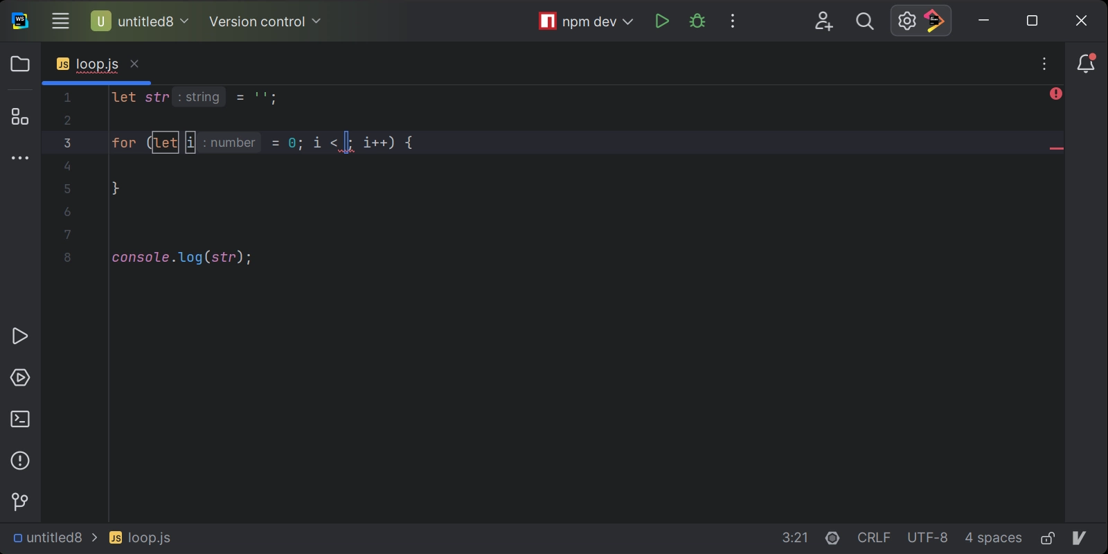Open the Notifications bell

(x=1086, y=64)
